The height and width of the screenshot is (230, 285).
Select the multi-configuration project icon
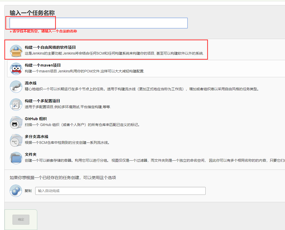tap(16, 105)
